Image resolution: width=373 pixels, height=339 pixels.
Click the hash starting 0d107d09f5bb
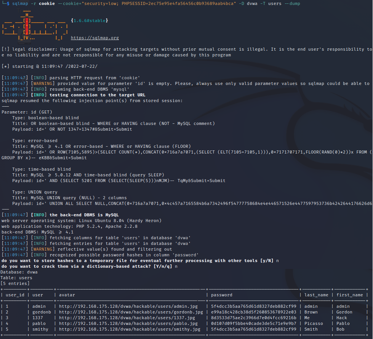point(254,323)
